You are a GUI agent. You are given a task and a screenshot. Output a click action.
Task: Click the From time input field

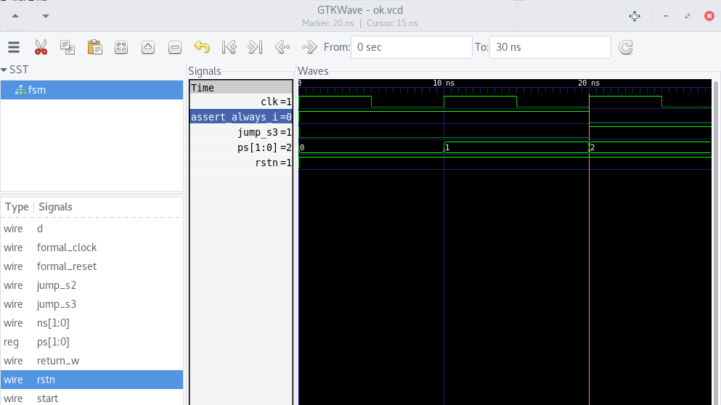(x=412, y=47)
